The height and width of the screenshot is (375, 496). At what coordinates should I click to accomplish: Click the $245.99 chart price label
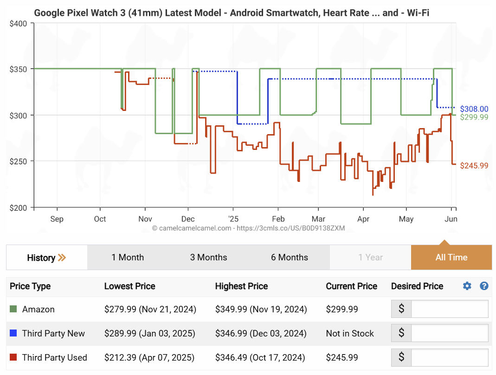coord(474,166)
